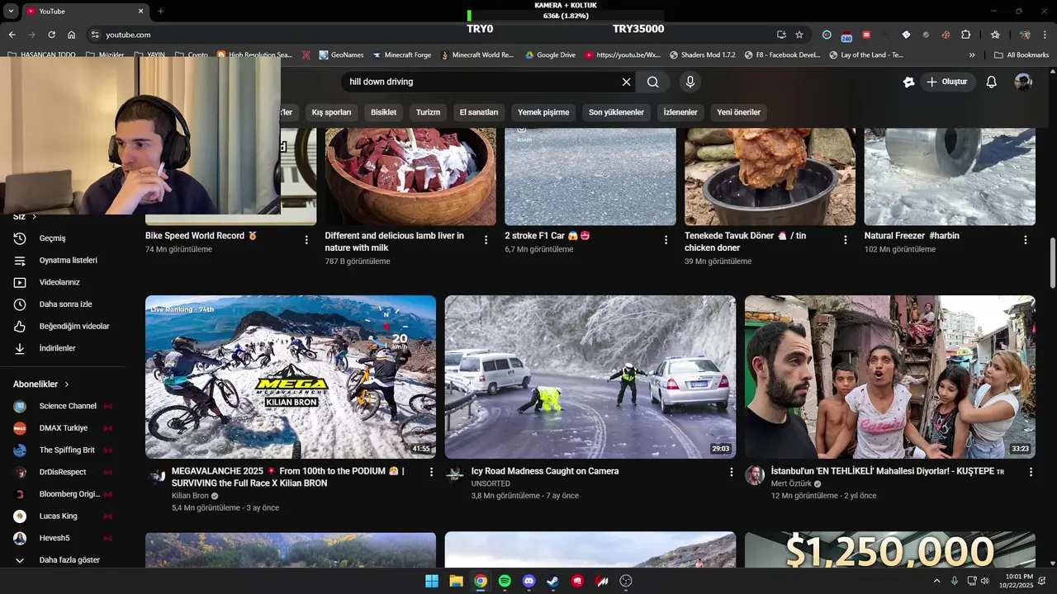Select the Kış sporları filter chip

point(331,112)
